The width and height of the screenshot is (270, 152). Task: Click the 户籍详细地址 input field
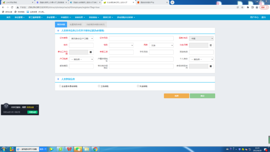[x=141, y=59]
